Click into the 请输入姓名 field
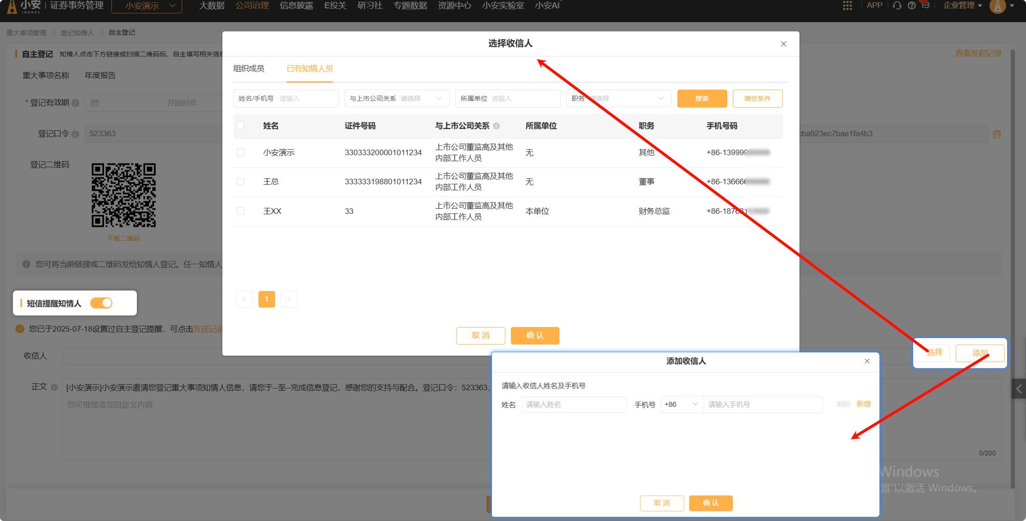1026x521 pixels. 574,405
